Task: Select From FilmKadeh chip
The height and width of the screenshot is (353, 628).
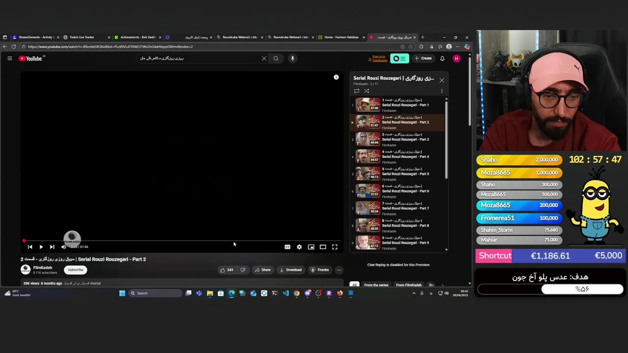Action: point(409,285)
